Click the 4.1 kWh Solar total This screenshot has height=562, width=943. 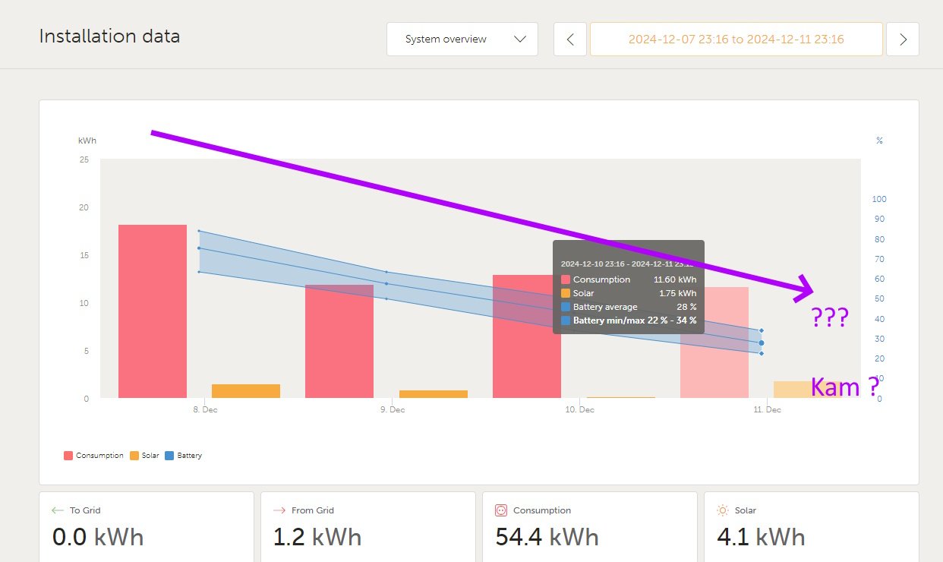coord(761,537)
